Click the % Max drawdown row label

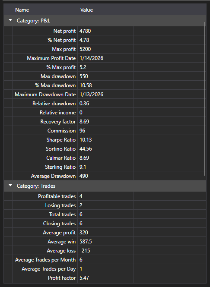tap(55, 85)
